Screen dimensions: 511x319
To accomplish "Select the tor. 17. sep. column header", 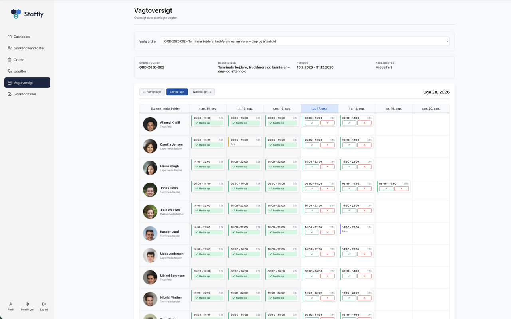I will tap(319, 108).
